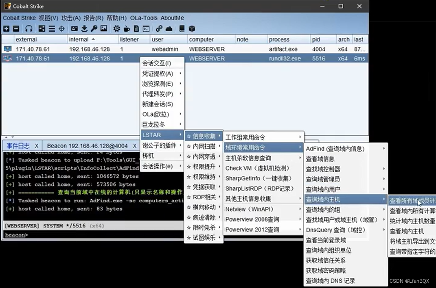The height and width of the screenshot is (288, 436).
Task: Select the 查看域信息 menu item
Action: [346, 159]
